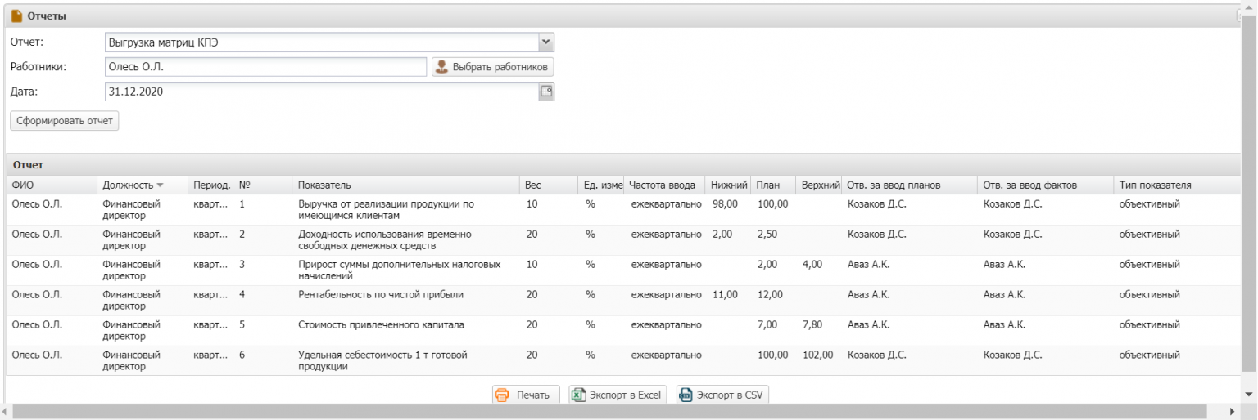Viewport: 1258px width, 420px height.
Task: Click the Excel icon on export button
Action: [578, 395]
